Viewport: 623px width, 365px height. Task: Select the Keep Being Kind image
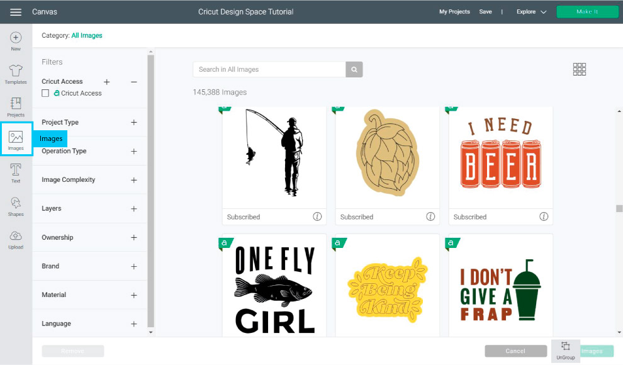click(x=388, y=285)
